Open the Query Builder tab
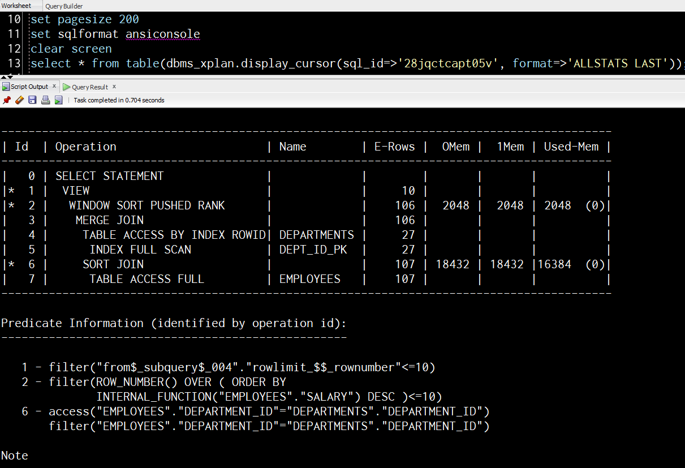The height and width of the screenshot is (468, 685). point(64,6)
